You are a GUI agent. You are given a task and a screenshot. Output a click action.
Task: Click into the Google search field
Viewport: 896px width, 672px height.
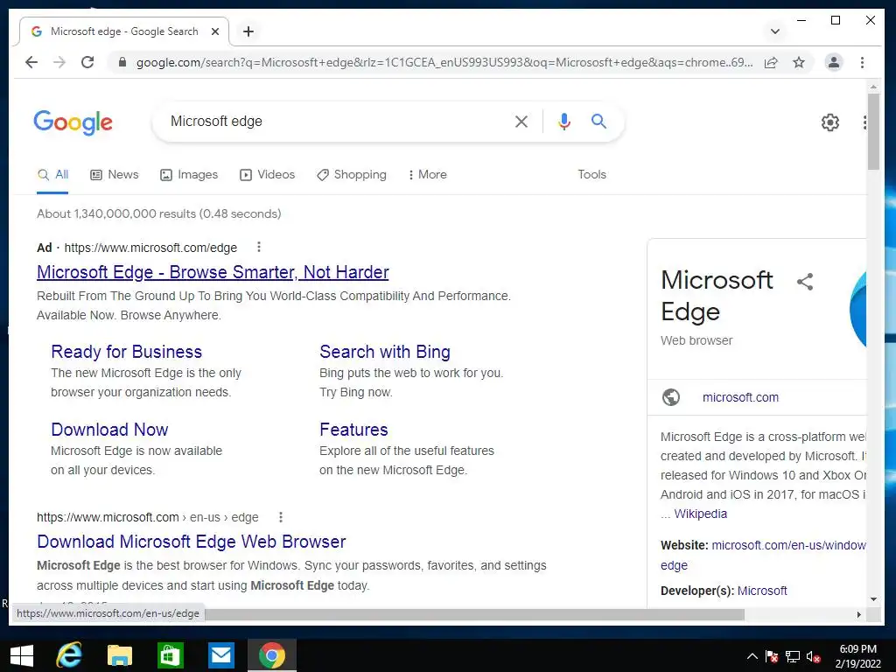pyautogui.click(x=337, y=121)
